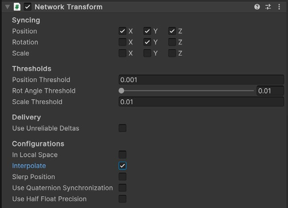Viewport: 288px width, 208px height.
Task: Click the Rot Angle Threshold slider handle
Action: tap(121, 90)
